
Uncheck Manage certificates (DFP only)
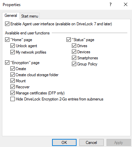point(12,93)
